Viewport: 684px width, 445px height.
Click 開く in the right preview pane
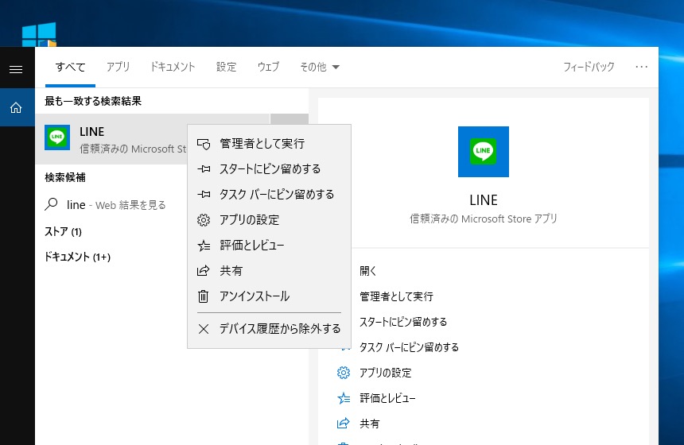[x=368, y=271]
